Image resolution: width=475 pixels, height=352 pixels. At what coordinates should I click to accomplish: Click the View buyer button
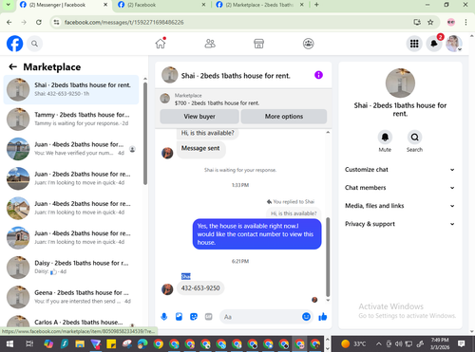(199, 117)
